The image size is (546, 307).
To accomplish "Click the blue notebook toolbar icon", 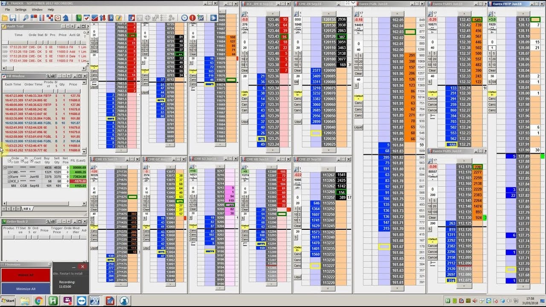I will pos(111,18).
